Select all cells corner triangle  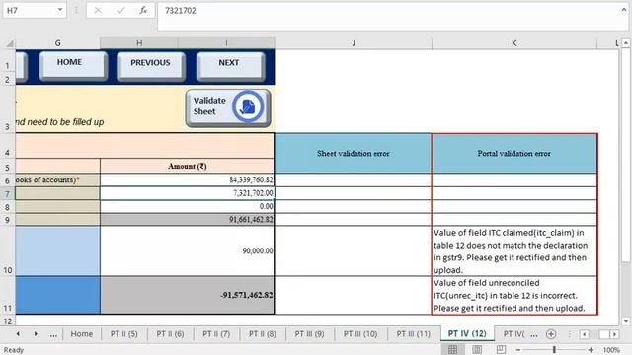(9, 43)
